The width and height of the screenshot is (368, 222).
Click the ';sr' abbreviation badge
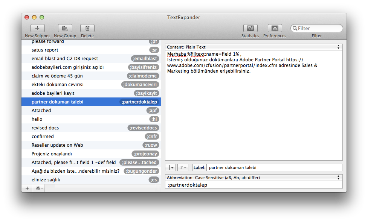click(x=154, y=50)
